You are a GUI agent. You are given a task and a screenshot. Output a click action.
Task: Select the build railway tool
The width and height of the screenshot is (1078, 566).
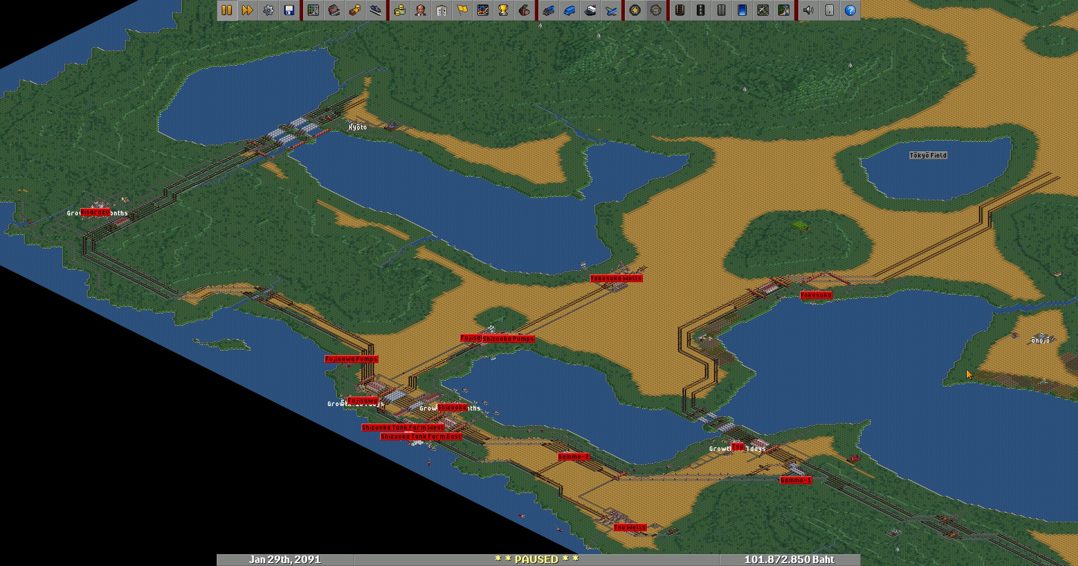click(680, 10)
